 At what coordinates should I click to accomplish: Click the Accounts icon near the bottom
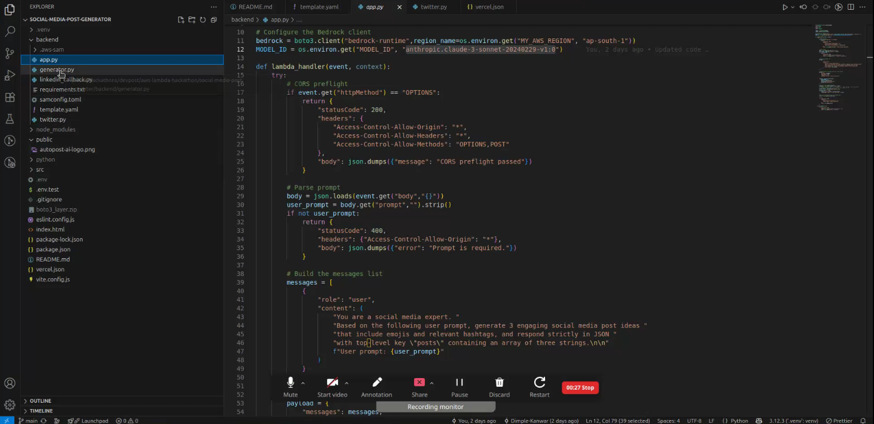point(9,383)
